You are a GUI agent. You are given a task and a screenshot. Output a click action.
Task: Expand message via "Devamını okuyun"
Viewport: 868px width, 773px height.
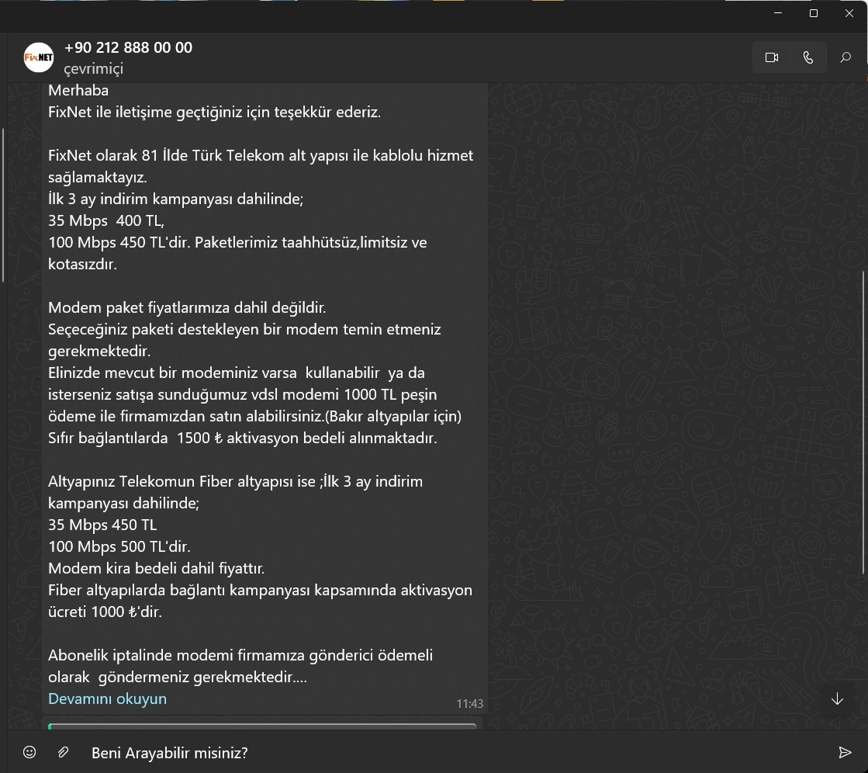[x=107, y=698]
